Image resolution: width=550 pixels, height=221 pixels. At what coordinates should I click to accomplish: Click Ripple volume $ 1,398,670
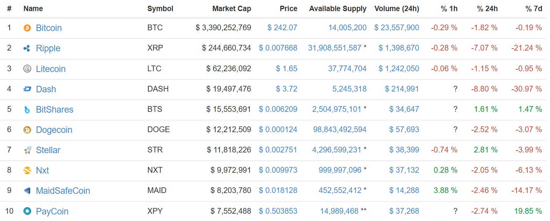(x=399, y=48)
